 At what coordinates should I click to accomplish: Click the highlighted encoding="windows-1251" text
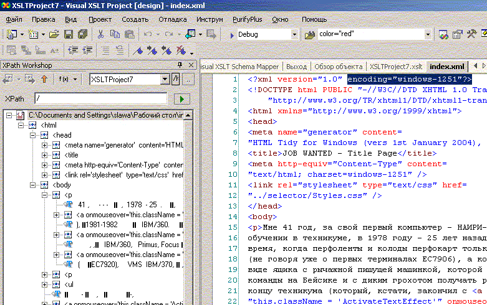tap(409, 79)
